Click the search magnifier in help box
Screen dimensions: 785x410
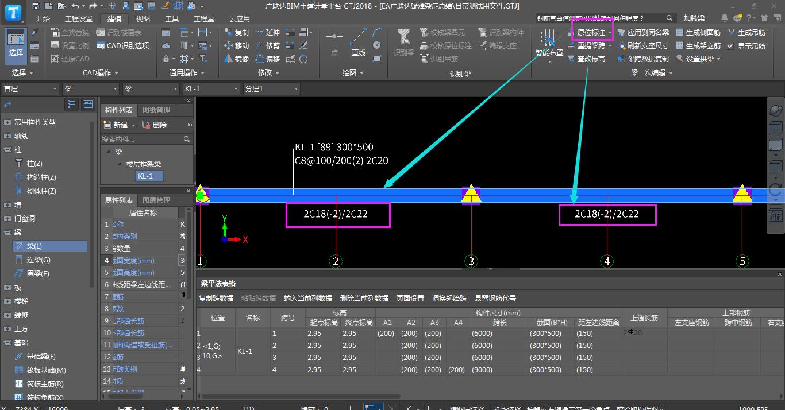tap(669, 18)
